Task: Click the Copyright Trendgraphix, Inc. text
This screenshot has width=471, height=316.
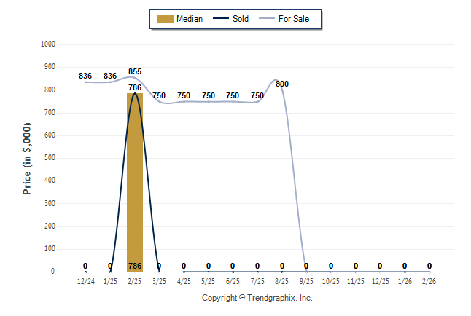Action: tap(257, 298)
